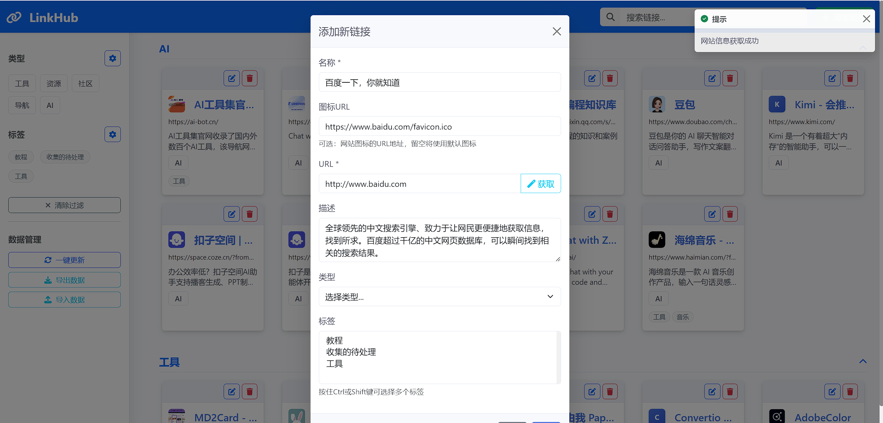The image size is (883, 423).
Task: Click the 豆包 avatar thumbnail
Action: 657,104
